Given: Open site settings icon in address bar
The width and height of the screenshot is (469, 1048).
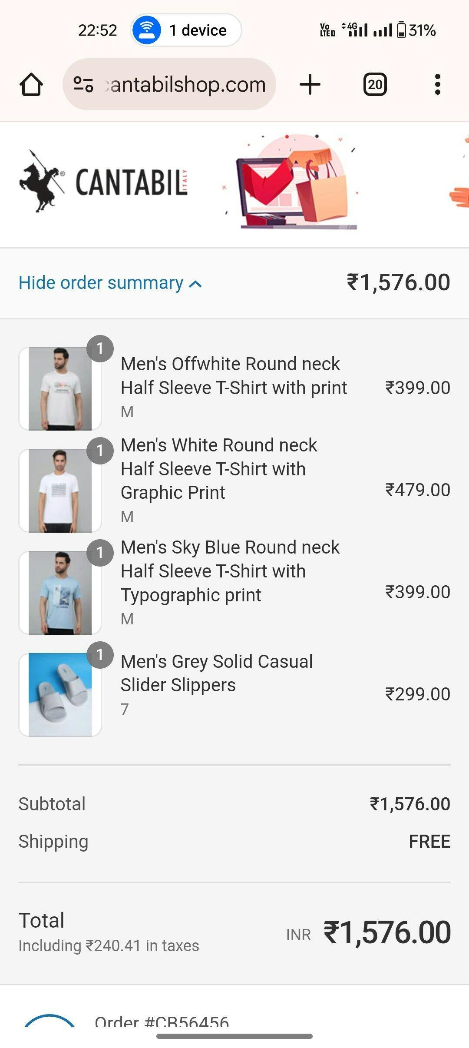Looking at the screenshot, I should pos(83,84).
